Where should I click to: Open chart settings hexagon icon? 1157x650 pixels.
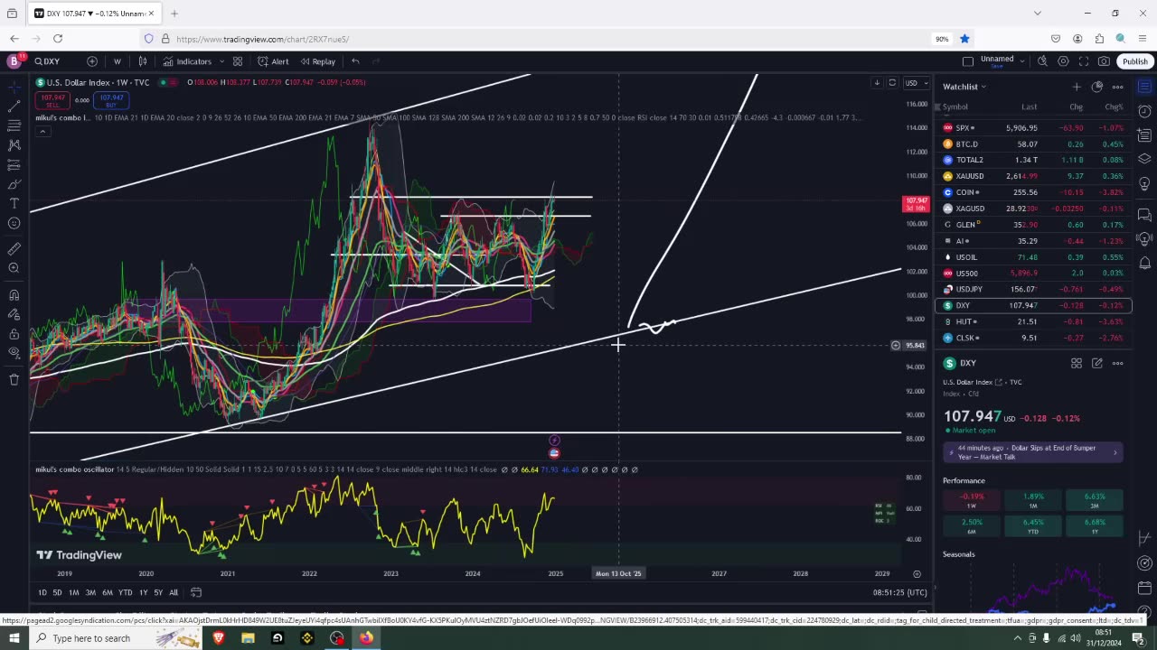click(x=1063, y=61)
